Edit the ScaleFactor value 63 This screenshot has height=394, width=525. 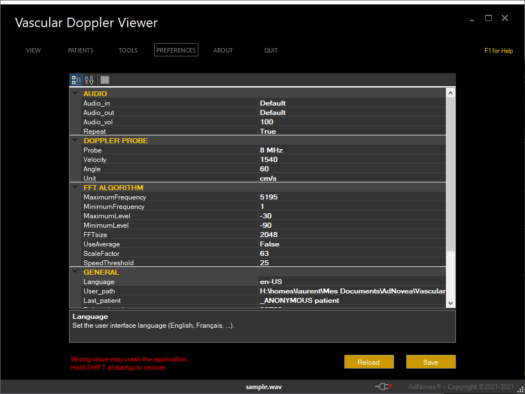tap(352, 254)
